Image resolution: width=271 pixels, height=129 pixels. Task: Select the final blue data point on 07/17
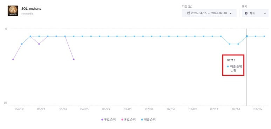click(264, 36)
